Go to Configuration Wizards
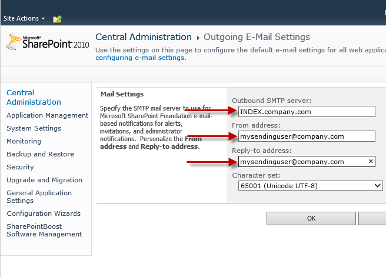386x277 pixels. pos(44,213)
